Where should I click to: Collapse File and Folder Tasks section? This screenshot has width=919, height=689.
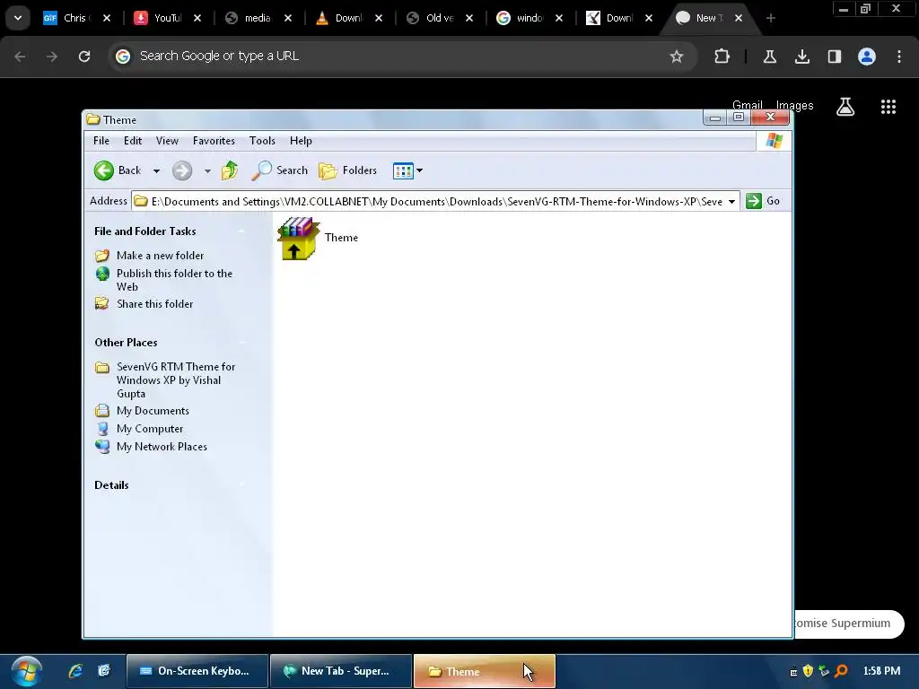click(241, 231)
